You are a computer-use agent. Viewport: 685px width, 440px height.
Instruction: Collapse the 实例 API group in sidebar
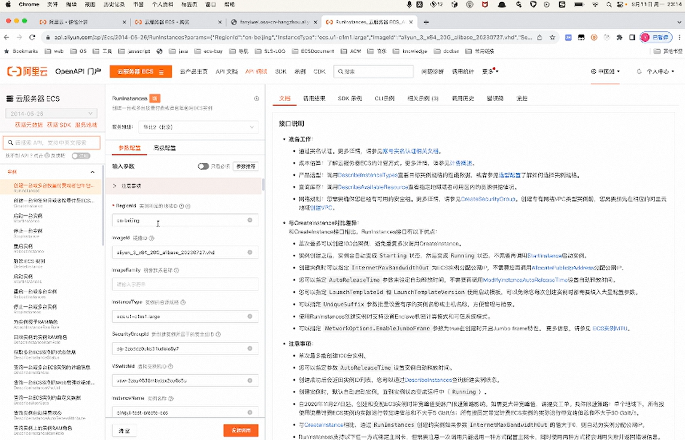(93, 172)
